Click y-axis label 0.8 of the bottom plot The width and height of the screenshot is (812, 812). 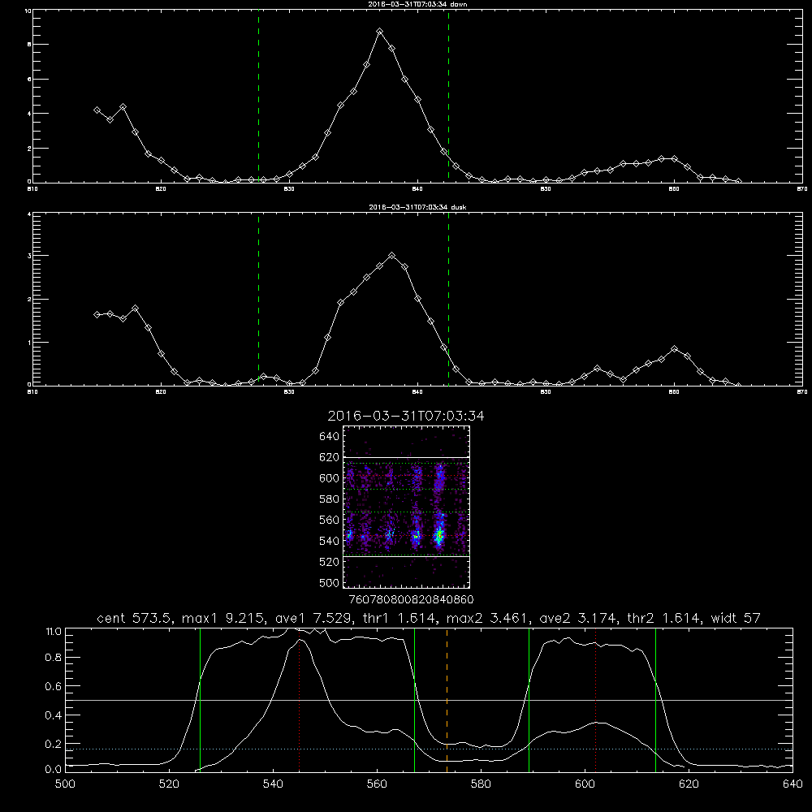coord(54,657)
